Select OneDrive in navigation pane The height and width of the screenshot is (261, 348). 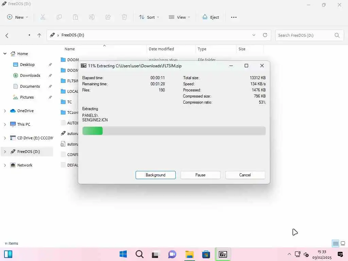coord(25,111)
